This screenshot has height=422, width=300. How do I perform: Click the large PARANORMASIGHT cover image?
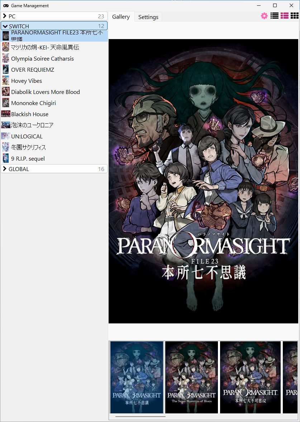coord(204,181)
